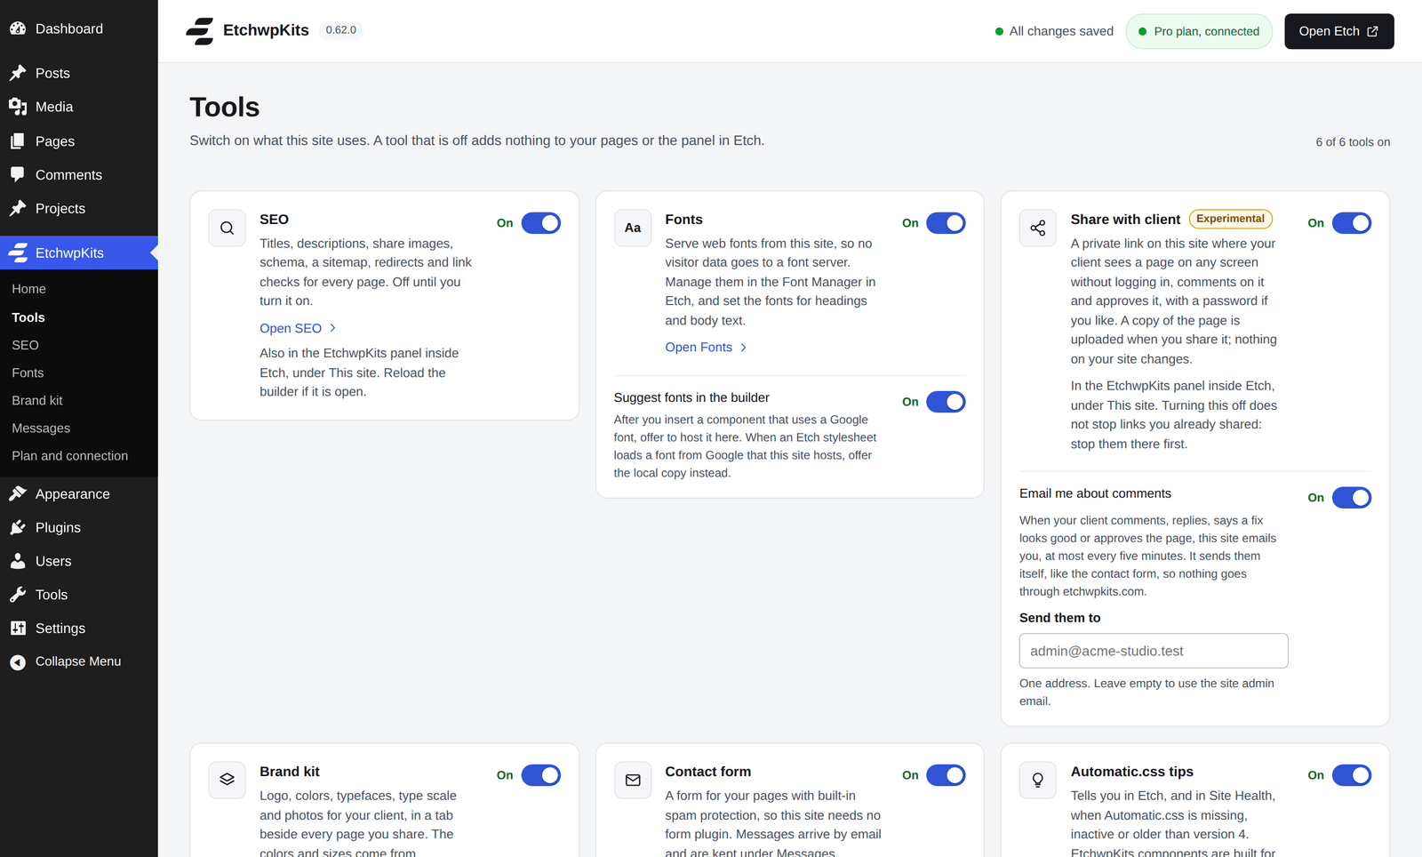Viewport: 1422px width, 857px height.
Task: Turn off the SEO tool toggle
Action: click(x=541, y=223)
